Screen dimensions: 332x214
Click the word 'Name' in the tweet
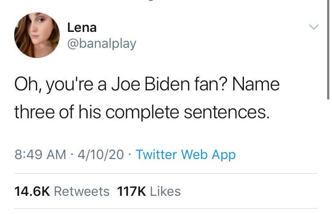click(x=256, y=85)
